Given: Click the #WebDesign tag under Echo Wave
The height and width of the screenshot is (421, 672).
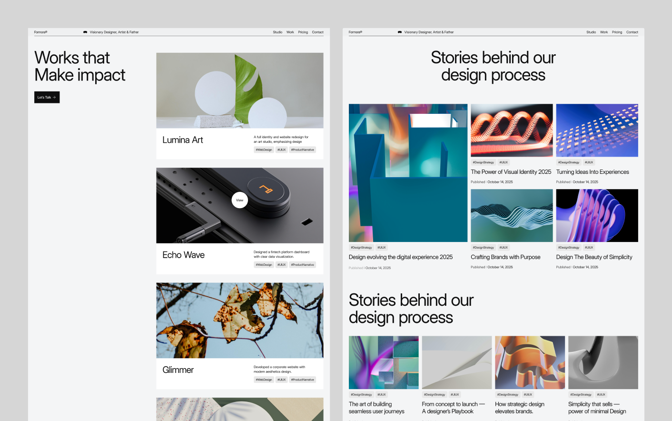Looking at the screenshot, I should 264,265.
